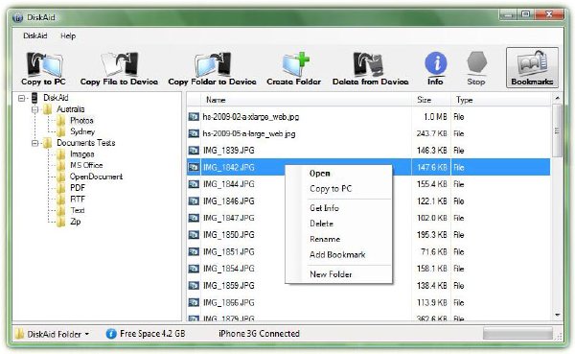This screenshot has height=354, width=575.
Task: Click image icon of IMG_1846.JPG row
Action: click(194, 201)
